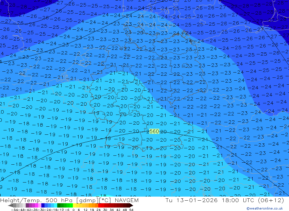Pick the dark blue swatch in the legend
The height and width of the screenshot is (211, 289).
click(x=43, y=206)
